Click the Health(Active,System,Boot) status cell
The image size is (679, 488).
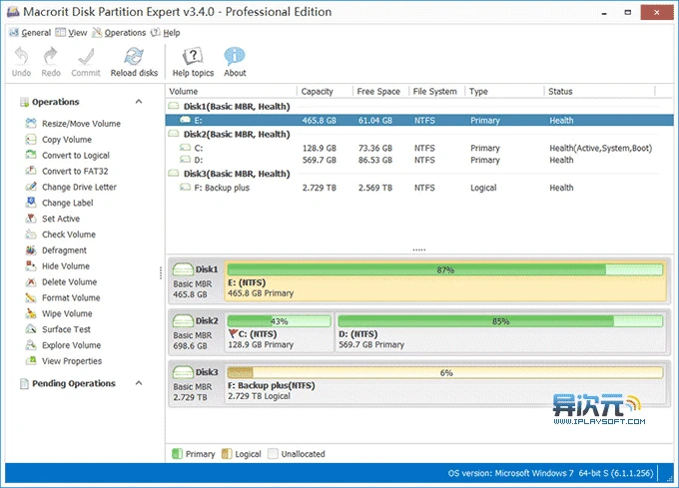tap(601, 148)
